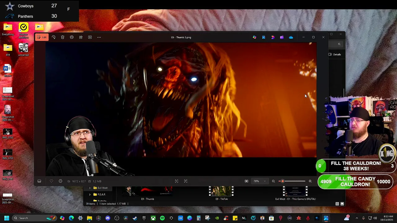
Task: Show file info with the info icon
Action: click(x=60, y=181)
